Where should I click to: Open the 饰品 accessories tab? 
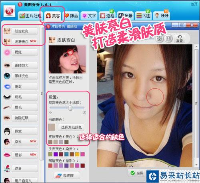pos(71,16)
